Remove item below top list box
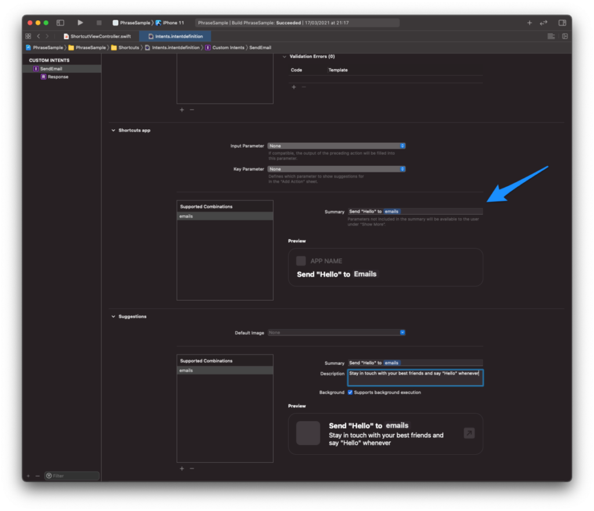This screenshot has height=511, width=594. click(191, 110)
